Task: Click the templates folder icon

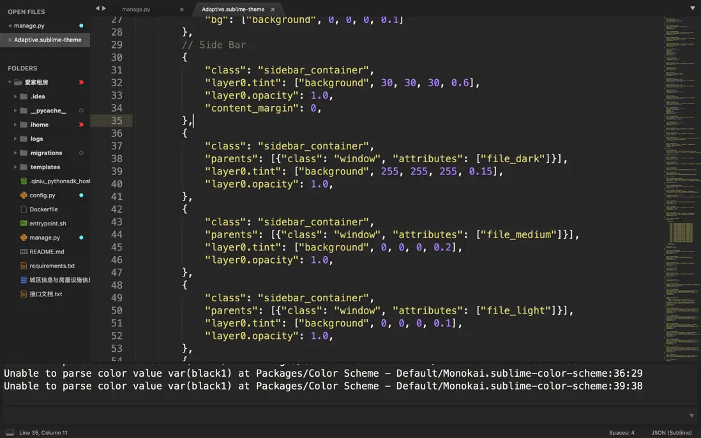Action: [24, 167]
